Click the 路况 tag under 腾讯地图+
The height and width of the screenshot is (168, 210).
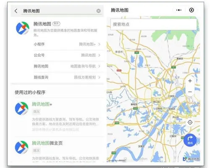pyautogui.click(x=37, y=112)
